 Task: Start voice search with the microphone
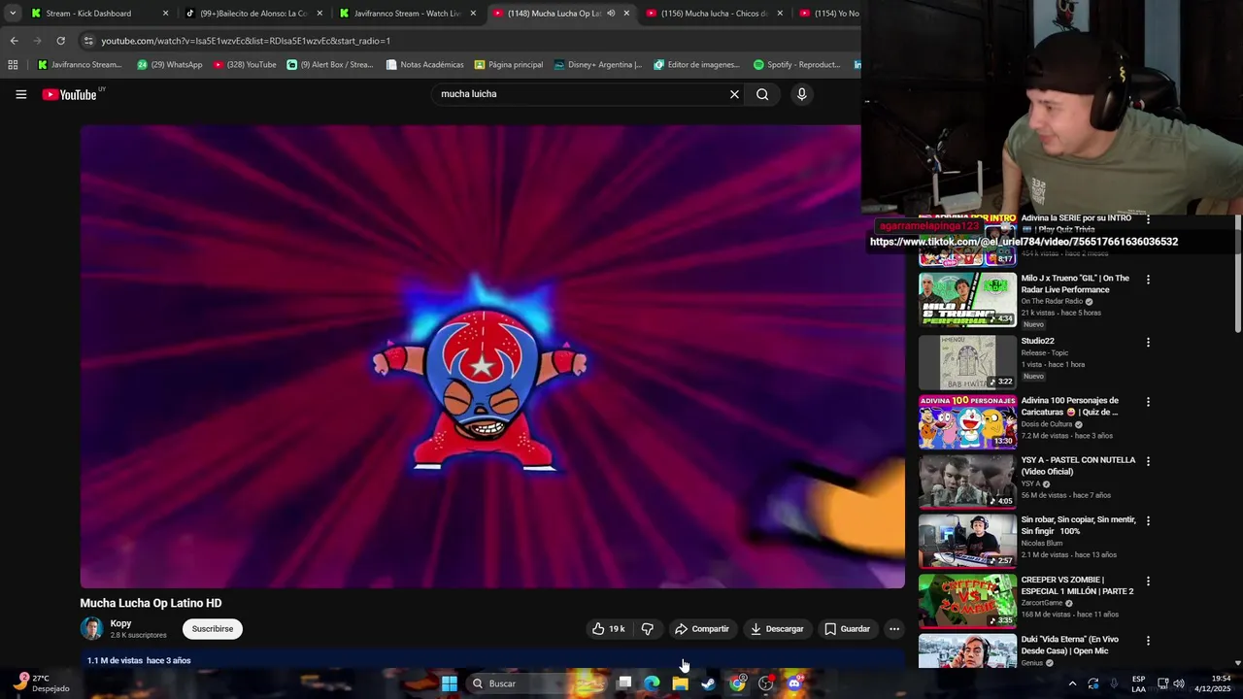coord(801,94)
